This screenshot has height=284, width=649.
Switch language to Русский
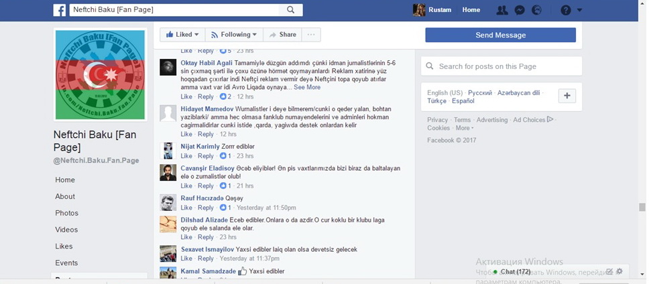[x=480, y=93]
